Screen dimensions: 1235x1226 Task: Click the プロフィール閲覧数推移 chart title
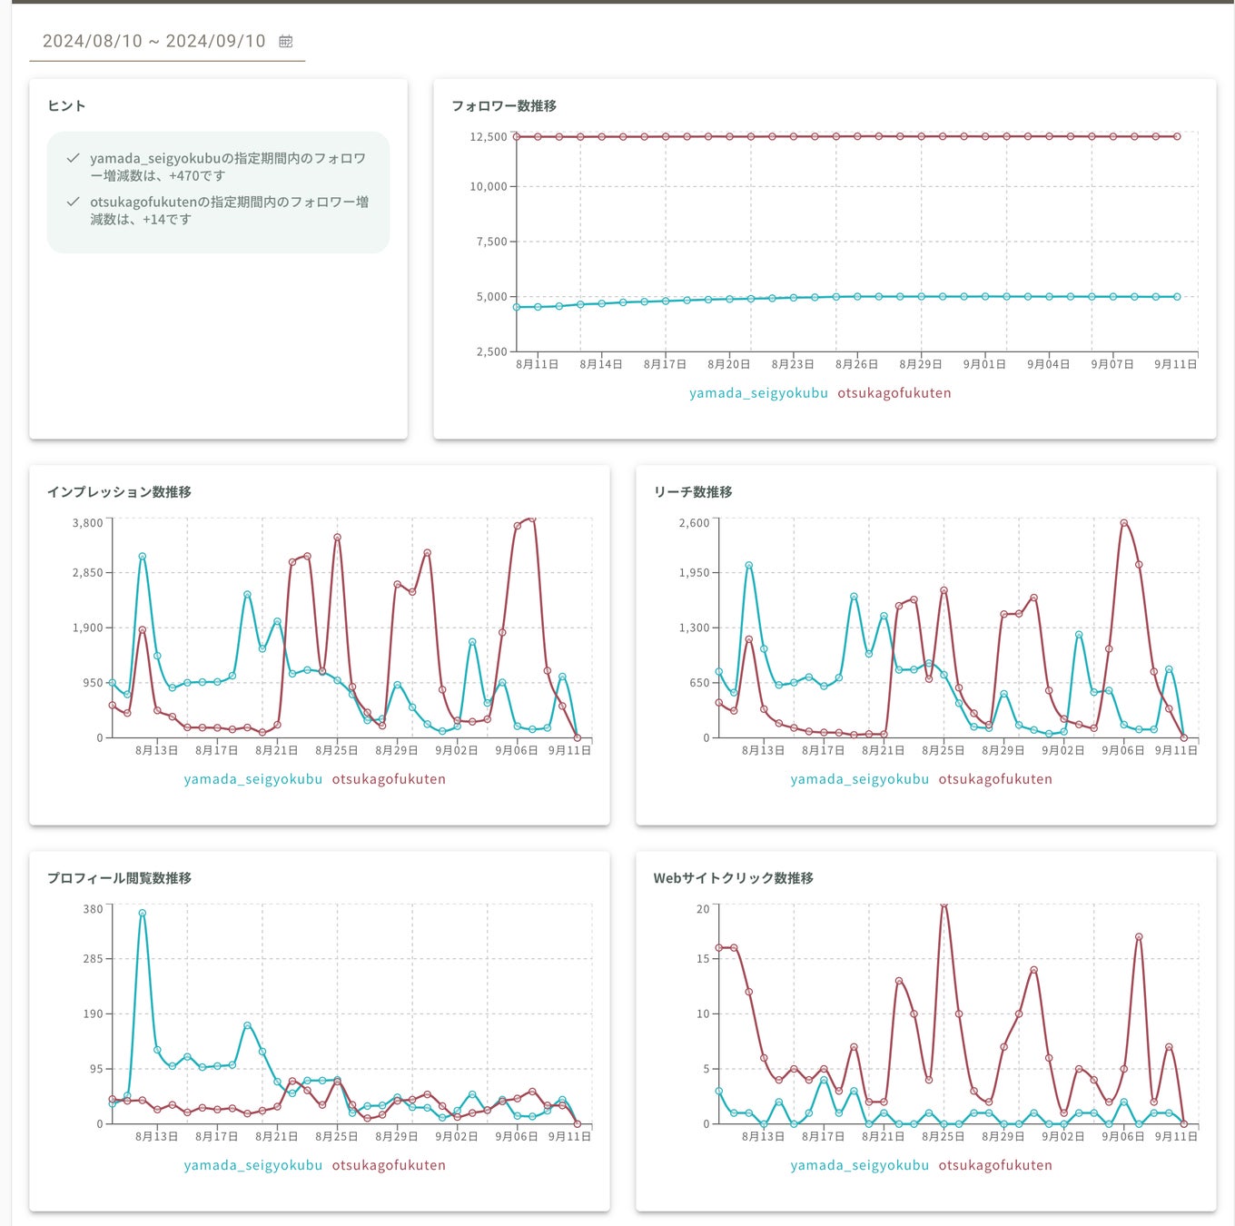119,878
